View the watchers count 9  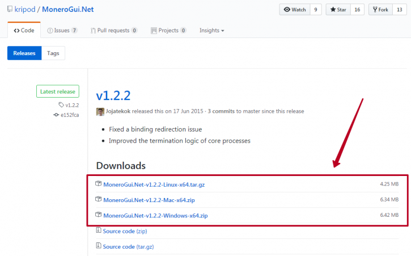pos(316,10)
